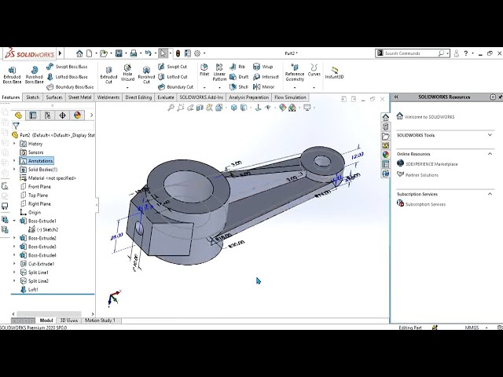Select the Linear Pattern tool
Image resolution: width=503 pixels, height=377 pixels.
219,72
